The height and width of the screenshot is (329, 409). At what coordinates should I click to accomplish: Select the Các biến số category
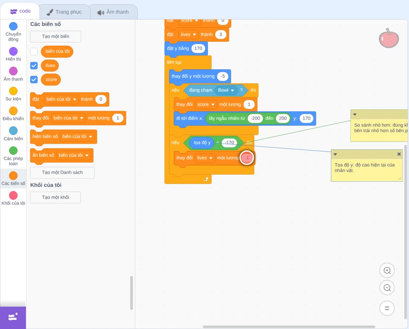pos(13,178)
